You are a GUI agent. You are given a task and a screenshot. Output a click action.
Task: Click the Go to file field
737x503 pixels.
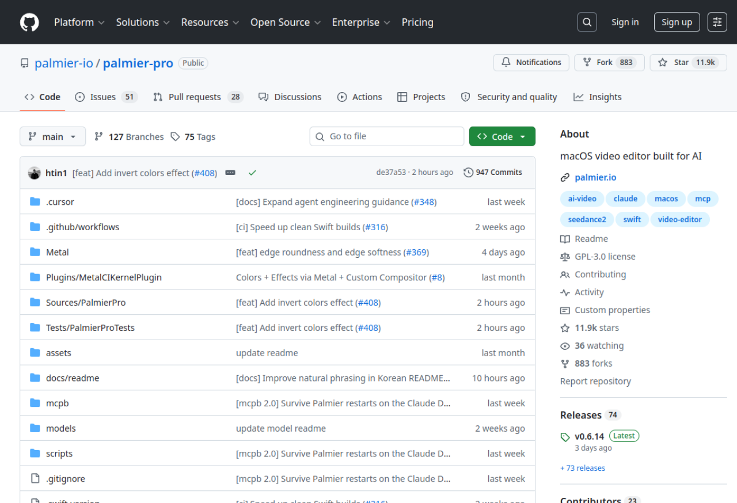[x=387, y=136]
